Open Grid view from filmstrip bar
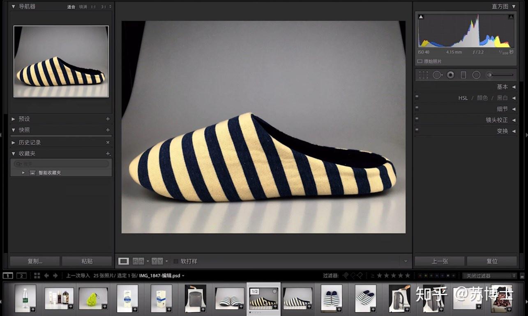Viewport: 528px width, 316px height. click(37, 275)
